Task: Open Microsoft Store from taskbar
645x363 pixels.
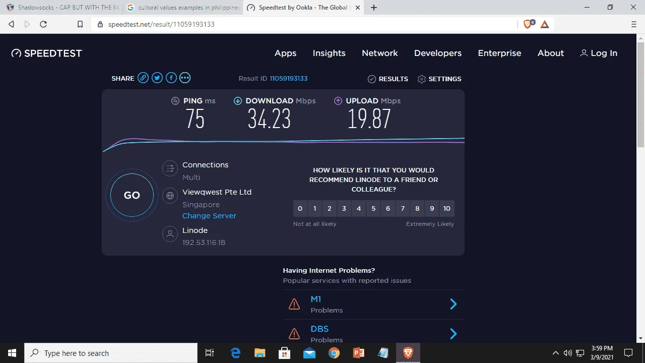Action: (284, 353)
